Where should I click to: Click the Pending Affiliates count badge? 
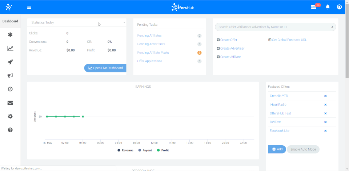(200, 36)
